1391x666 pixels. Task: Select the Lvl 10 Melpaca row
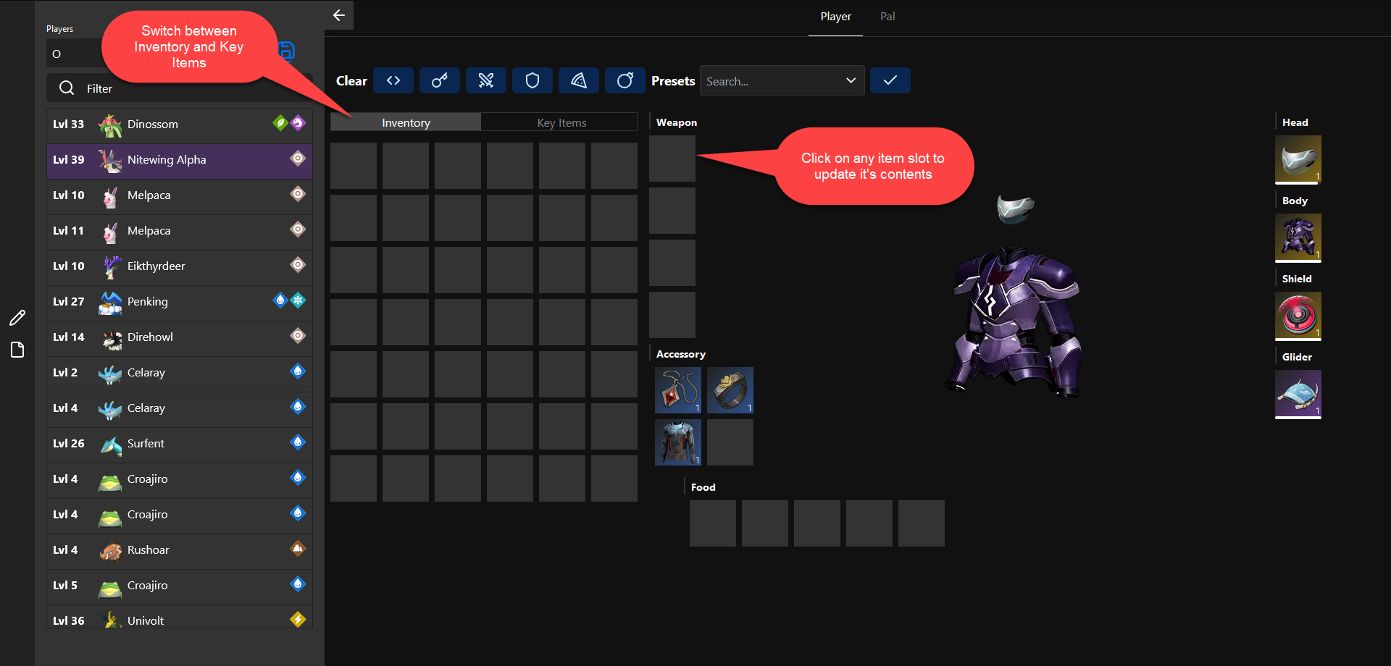pos(180,195)
